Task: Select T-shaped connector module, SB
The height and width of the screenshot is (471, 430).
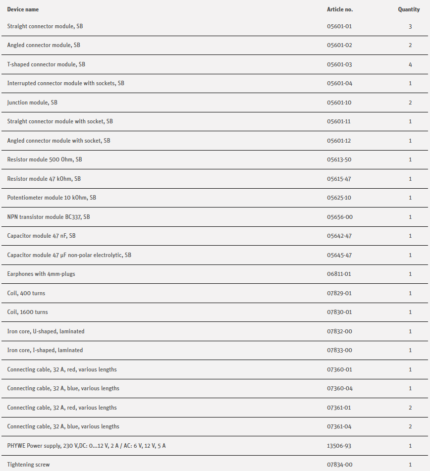Action: point(46,64)
